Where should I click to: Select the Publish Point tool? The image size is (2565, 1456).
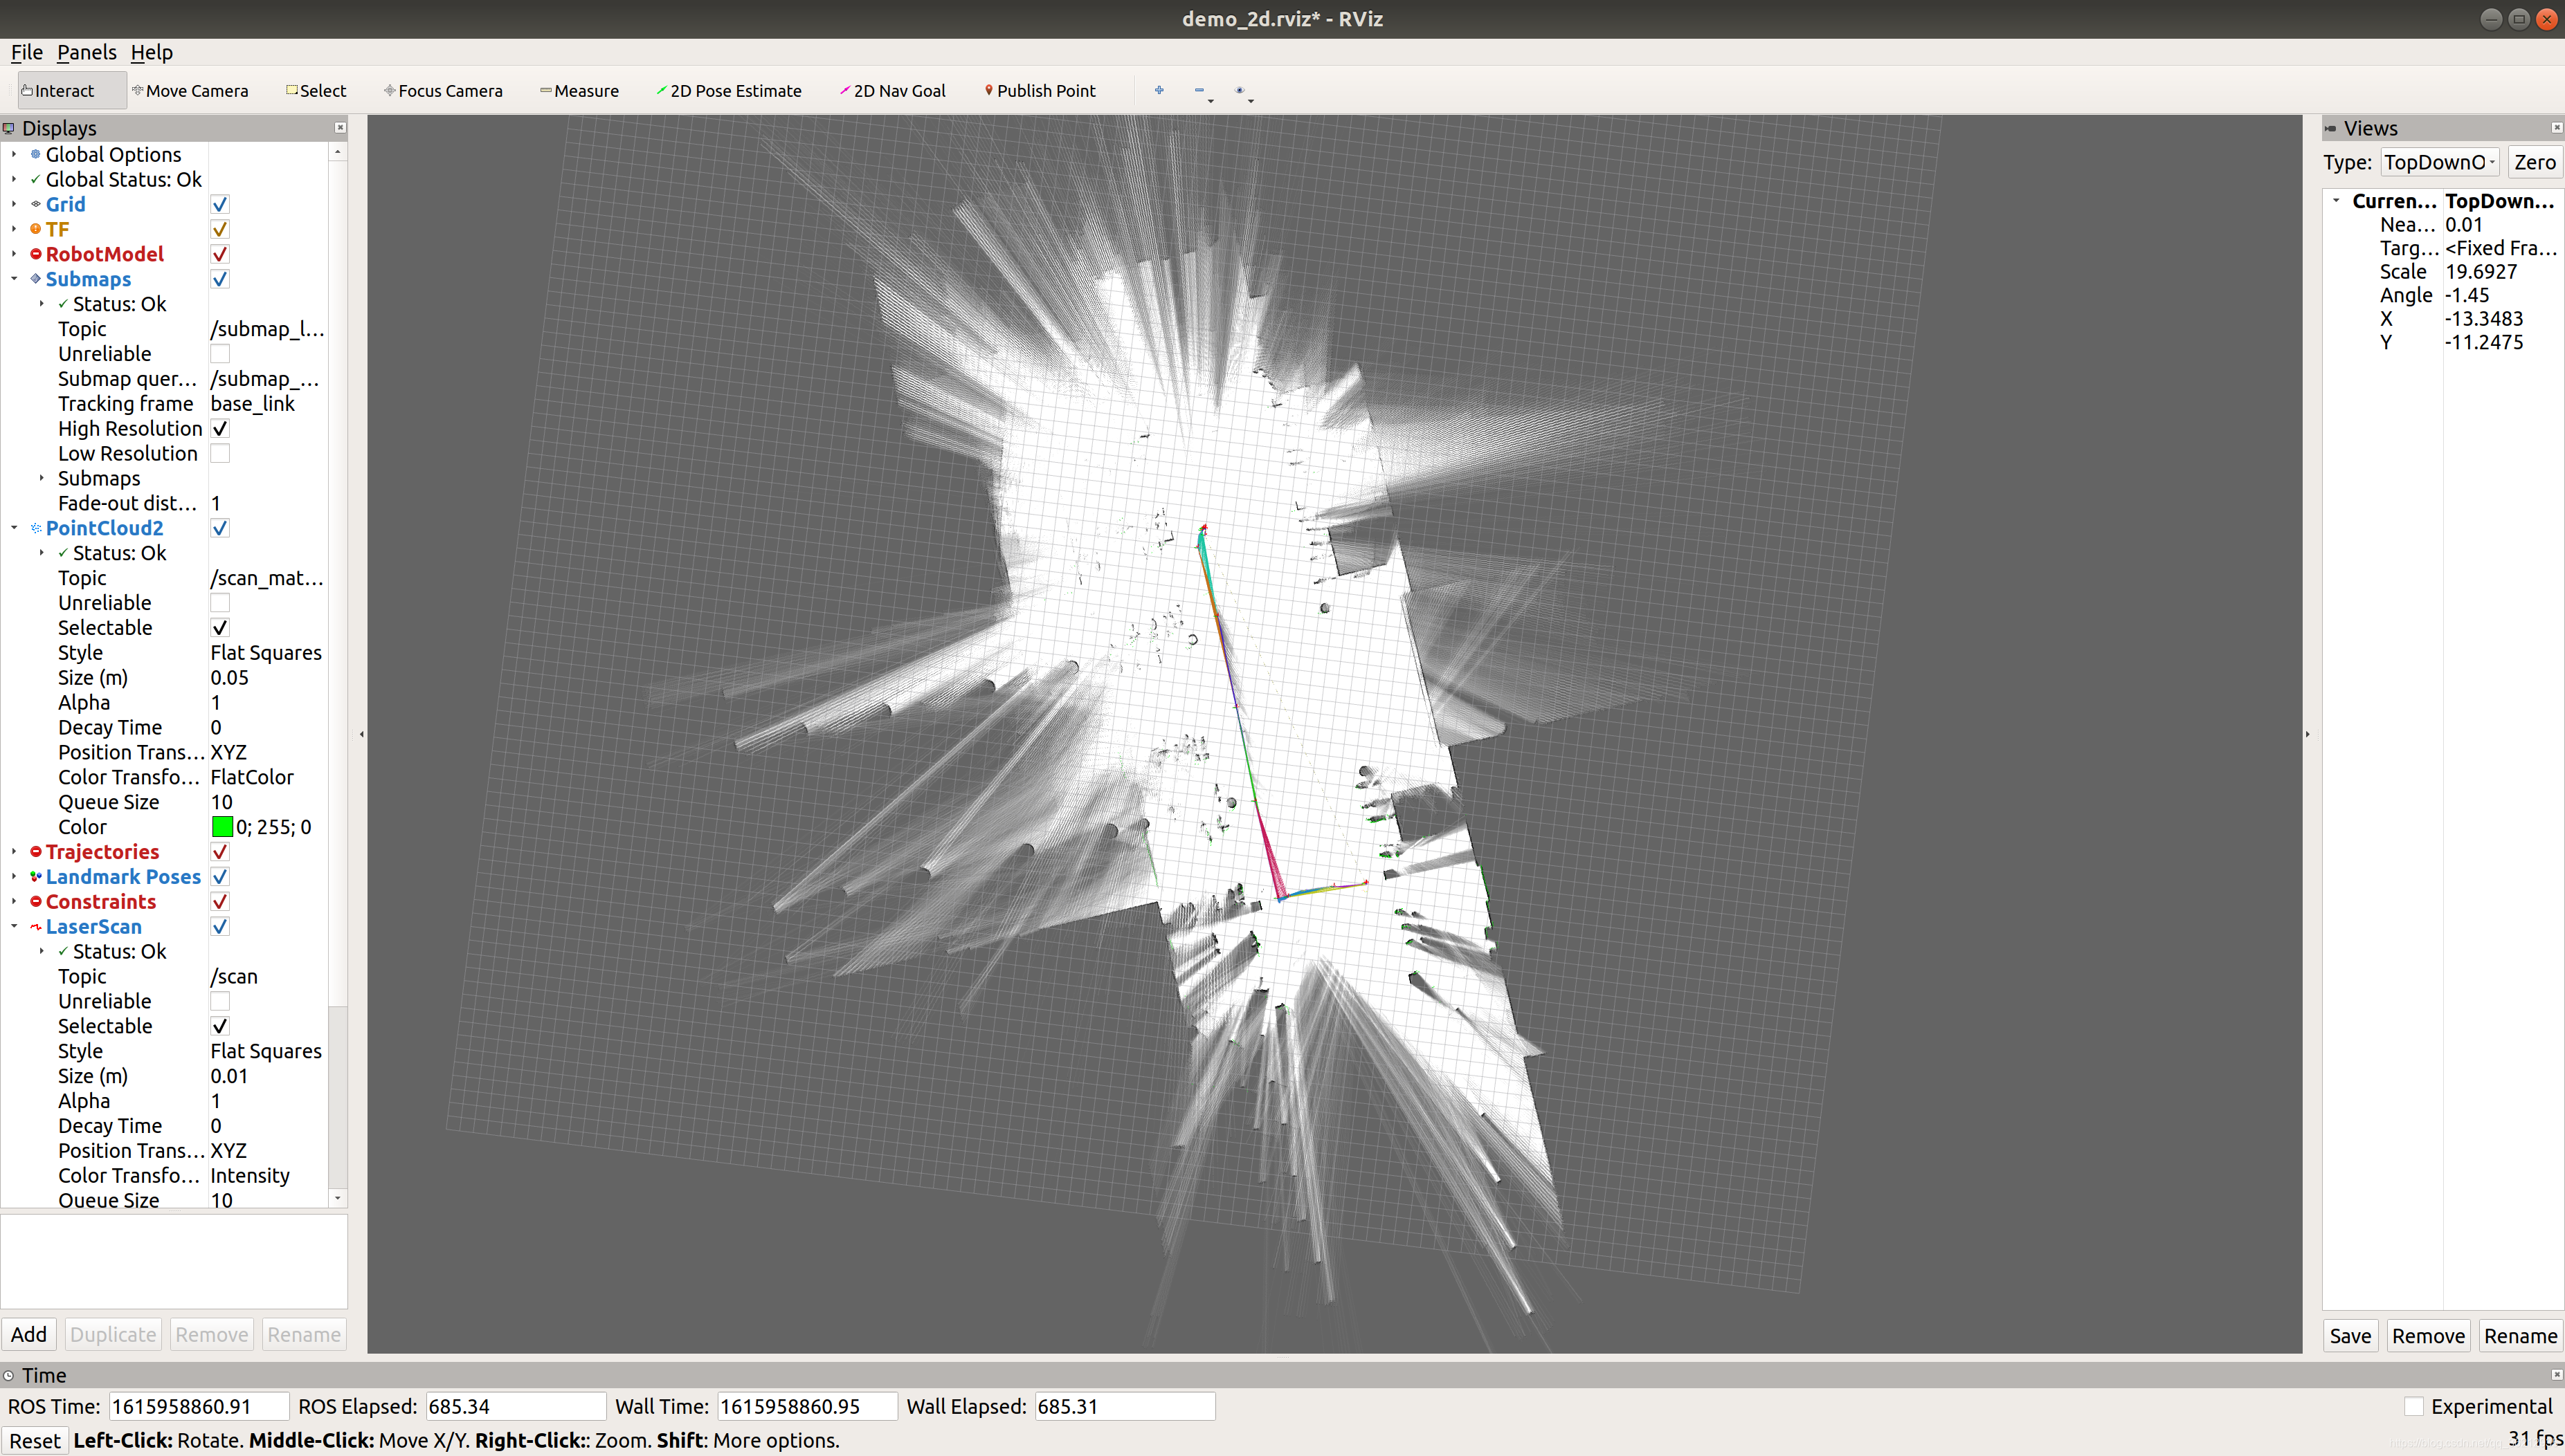[1040, 91]
